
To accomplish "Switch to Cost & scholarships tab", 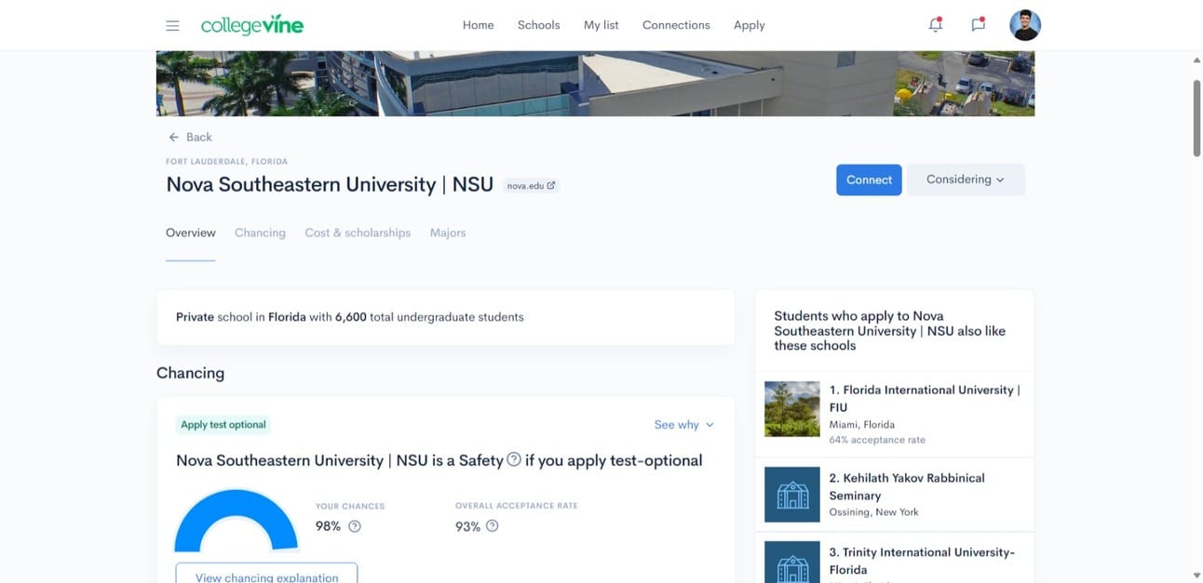I will tap(358, 232).
